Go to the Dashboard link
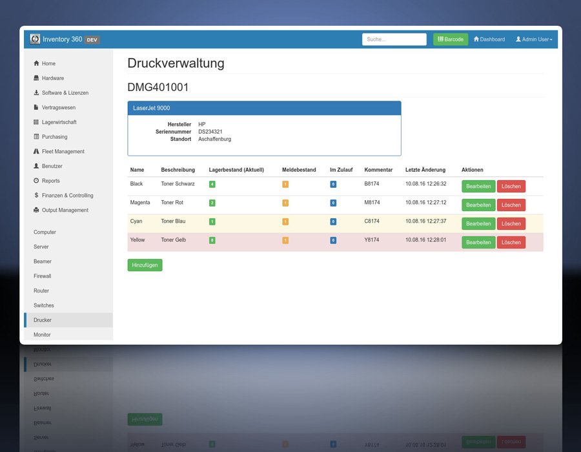Image resolution: width=581 pixels, height=452 pixels. point(489,39)
